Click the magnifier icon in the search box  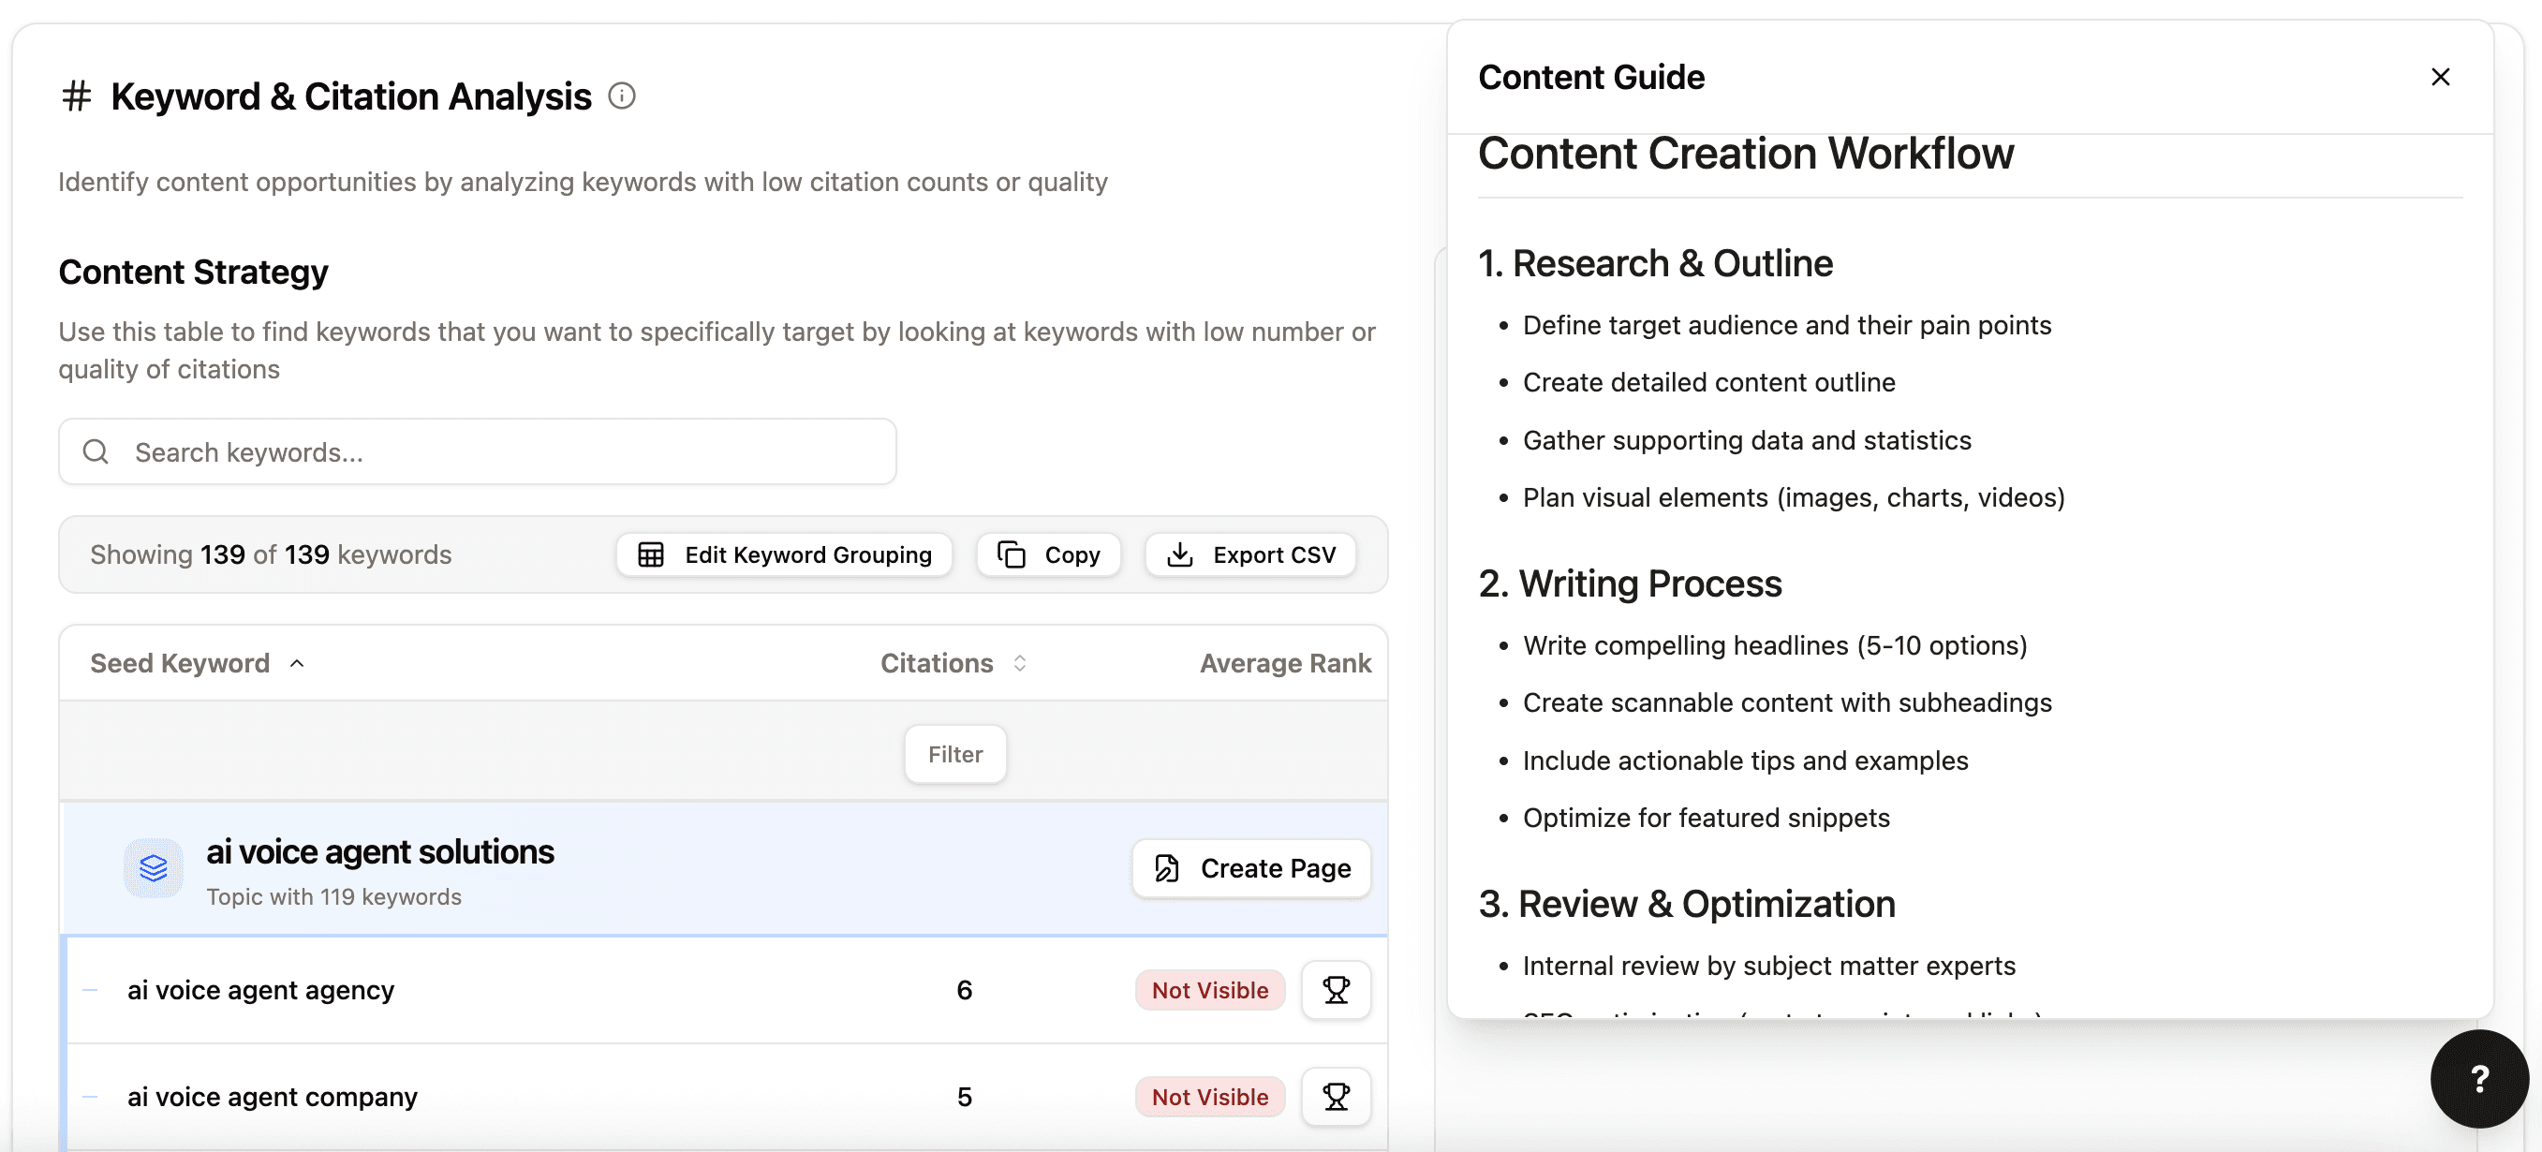96,452
